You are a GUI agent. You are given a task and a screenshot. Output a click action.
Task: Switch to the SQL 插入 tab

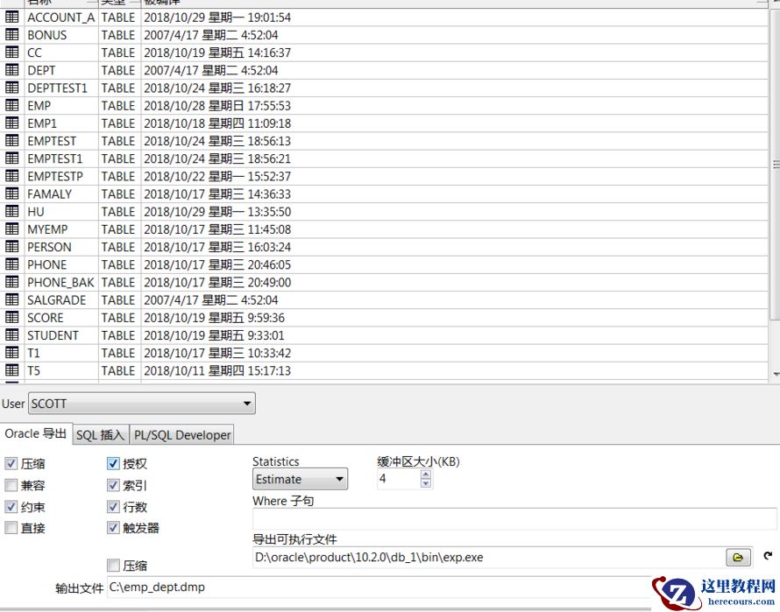click(99, 434)
